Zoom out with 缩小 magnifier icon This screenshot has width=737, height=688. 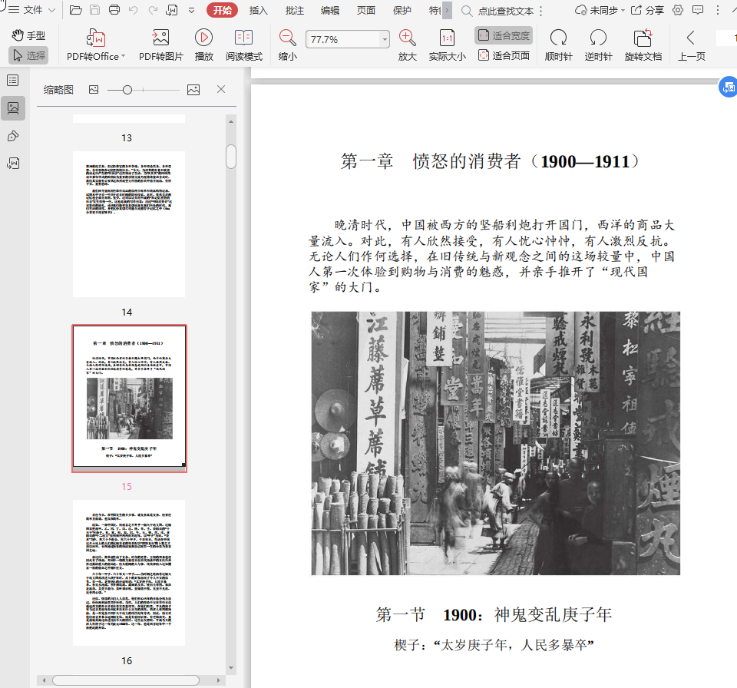pos(288,38)
